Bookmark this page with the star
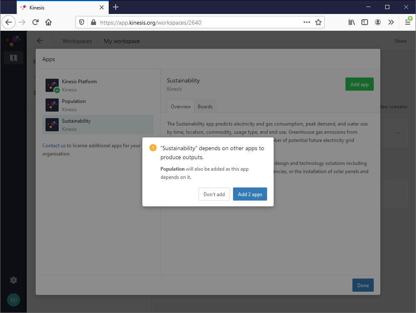 [x=318, y=22]
